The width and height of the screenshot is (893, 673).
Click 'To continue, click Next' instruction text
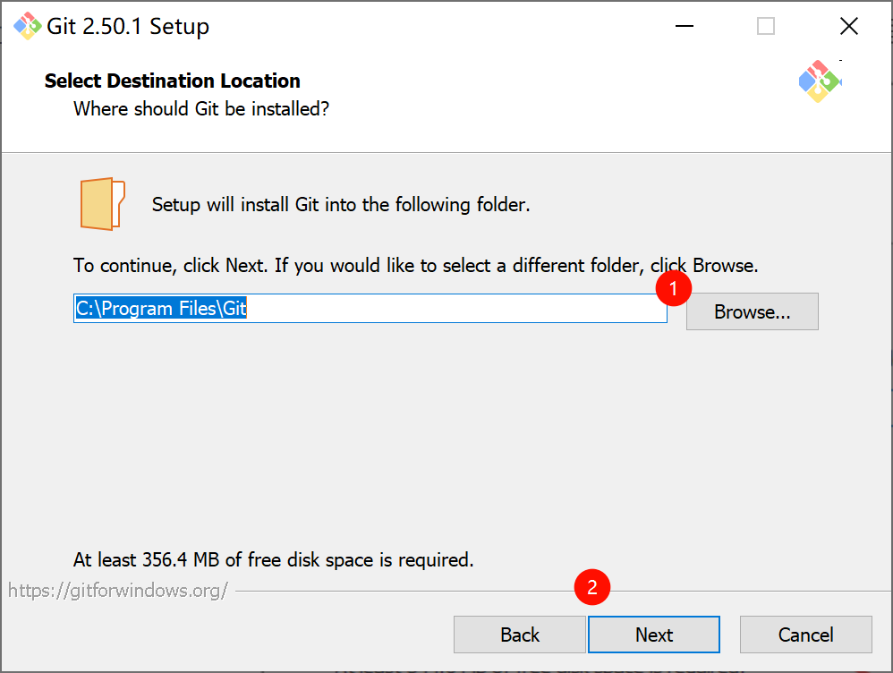click(416, 266)
